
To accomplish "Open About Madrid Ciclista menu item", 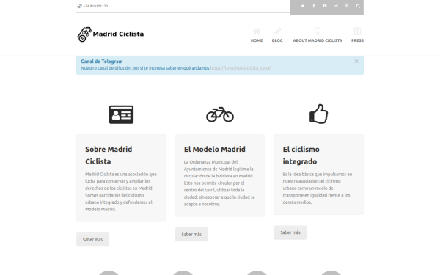I will pyautogui.click(x=318, y=35).
